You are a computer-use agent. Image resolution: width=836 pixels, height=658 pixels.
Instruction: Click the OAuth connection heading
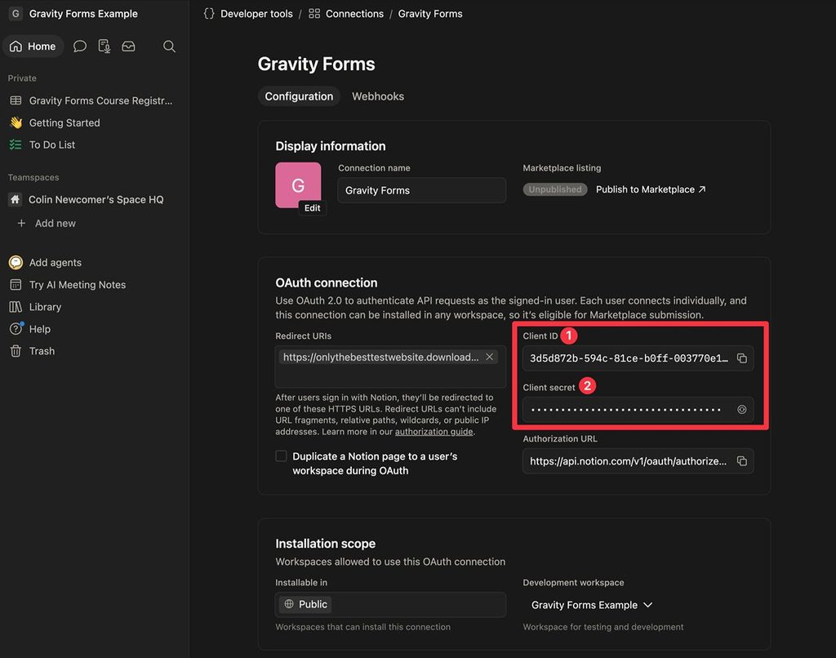[327, 282]
